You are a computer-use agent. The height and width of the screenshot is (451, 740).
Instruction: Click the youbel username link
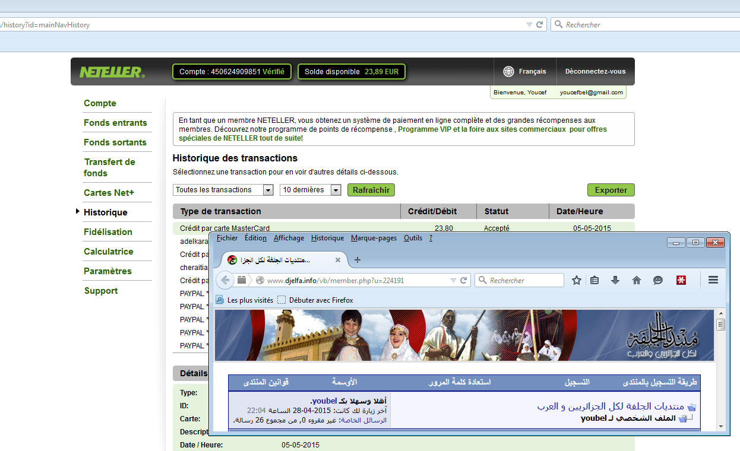(324, 401)
